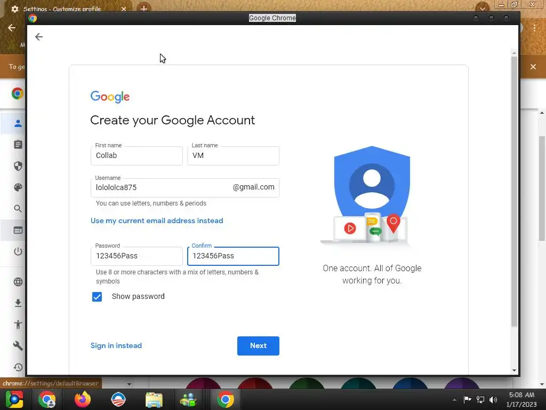Click Show password label text

pyautogui.click(x=138, y=296)
